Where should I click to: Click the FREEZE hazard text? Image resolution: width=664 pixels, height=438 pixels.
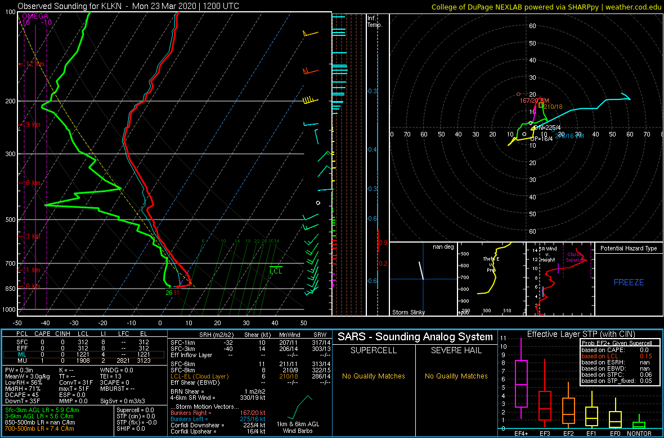[629, 282]
